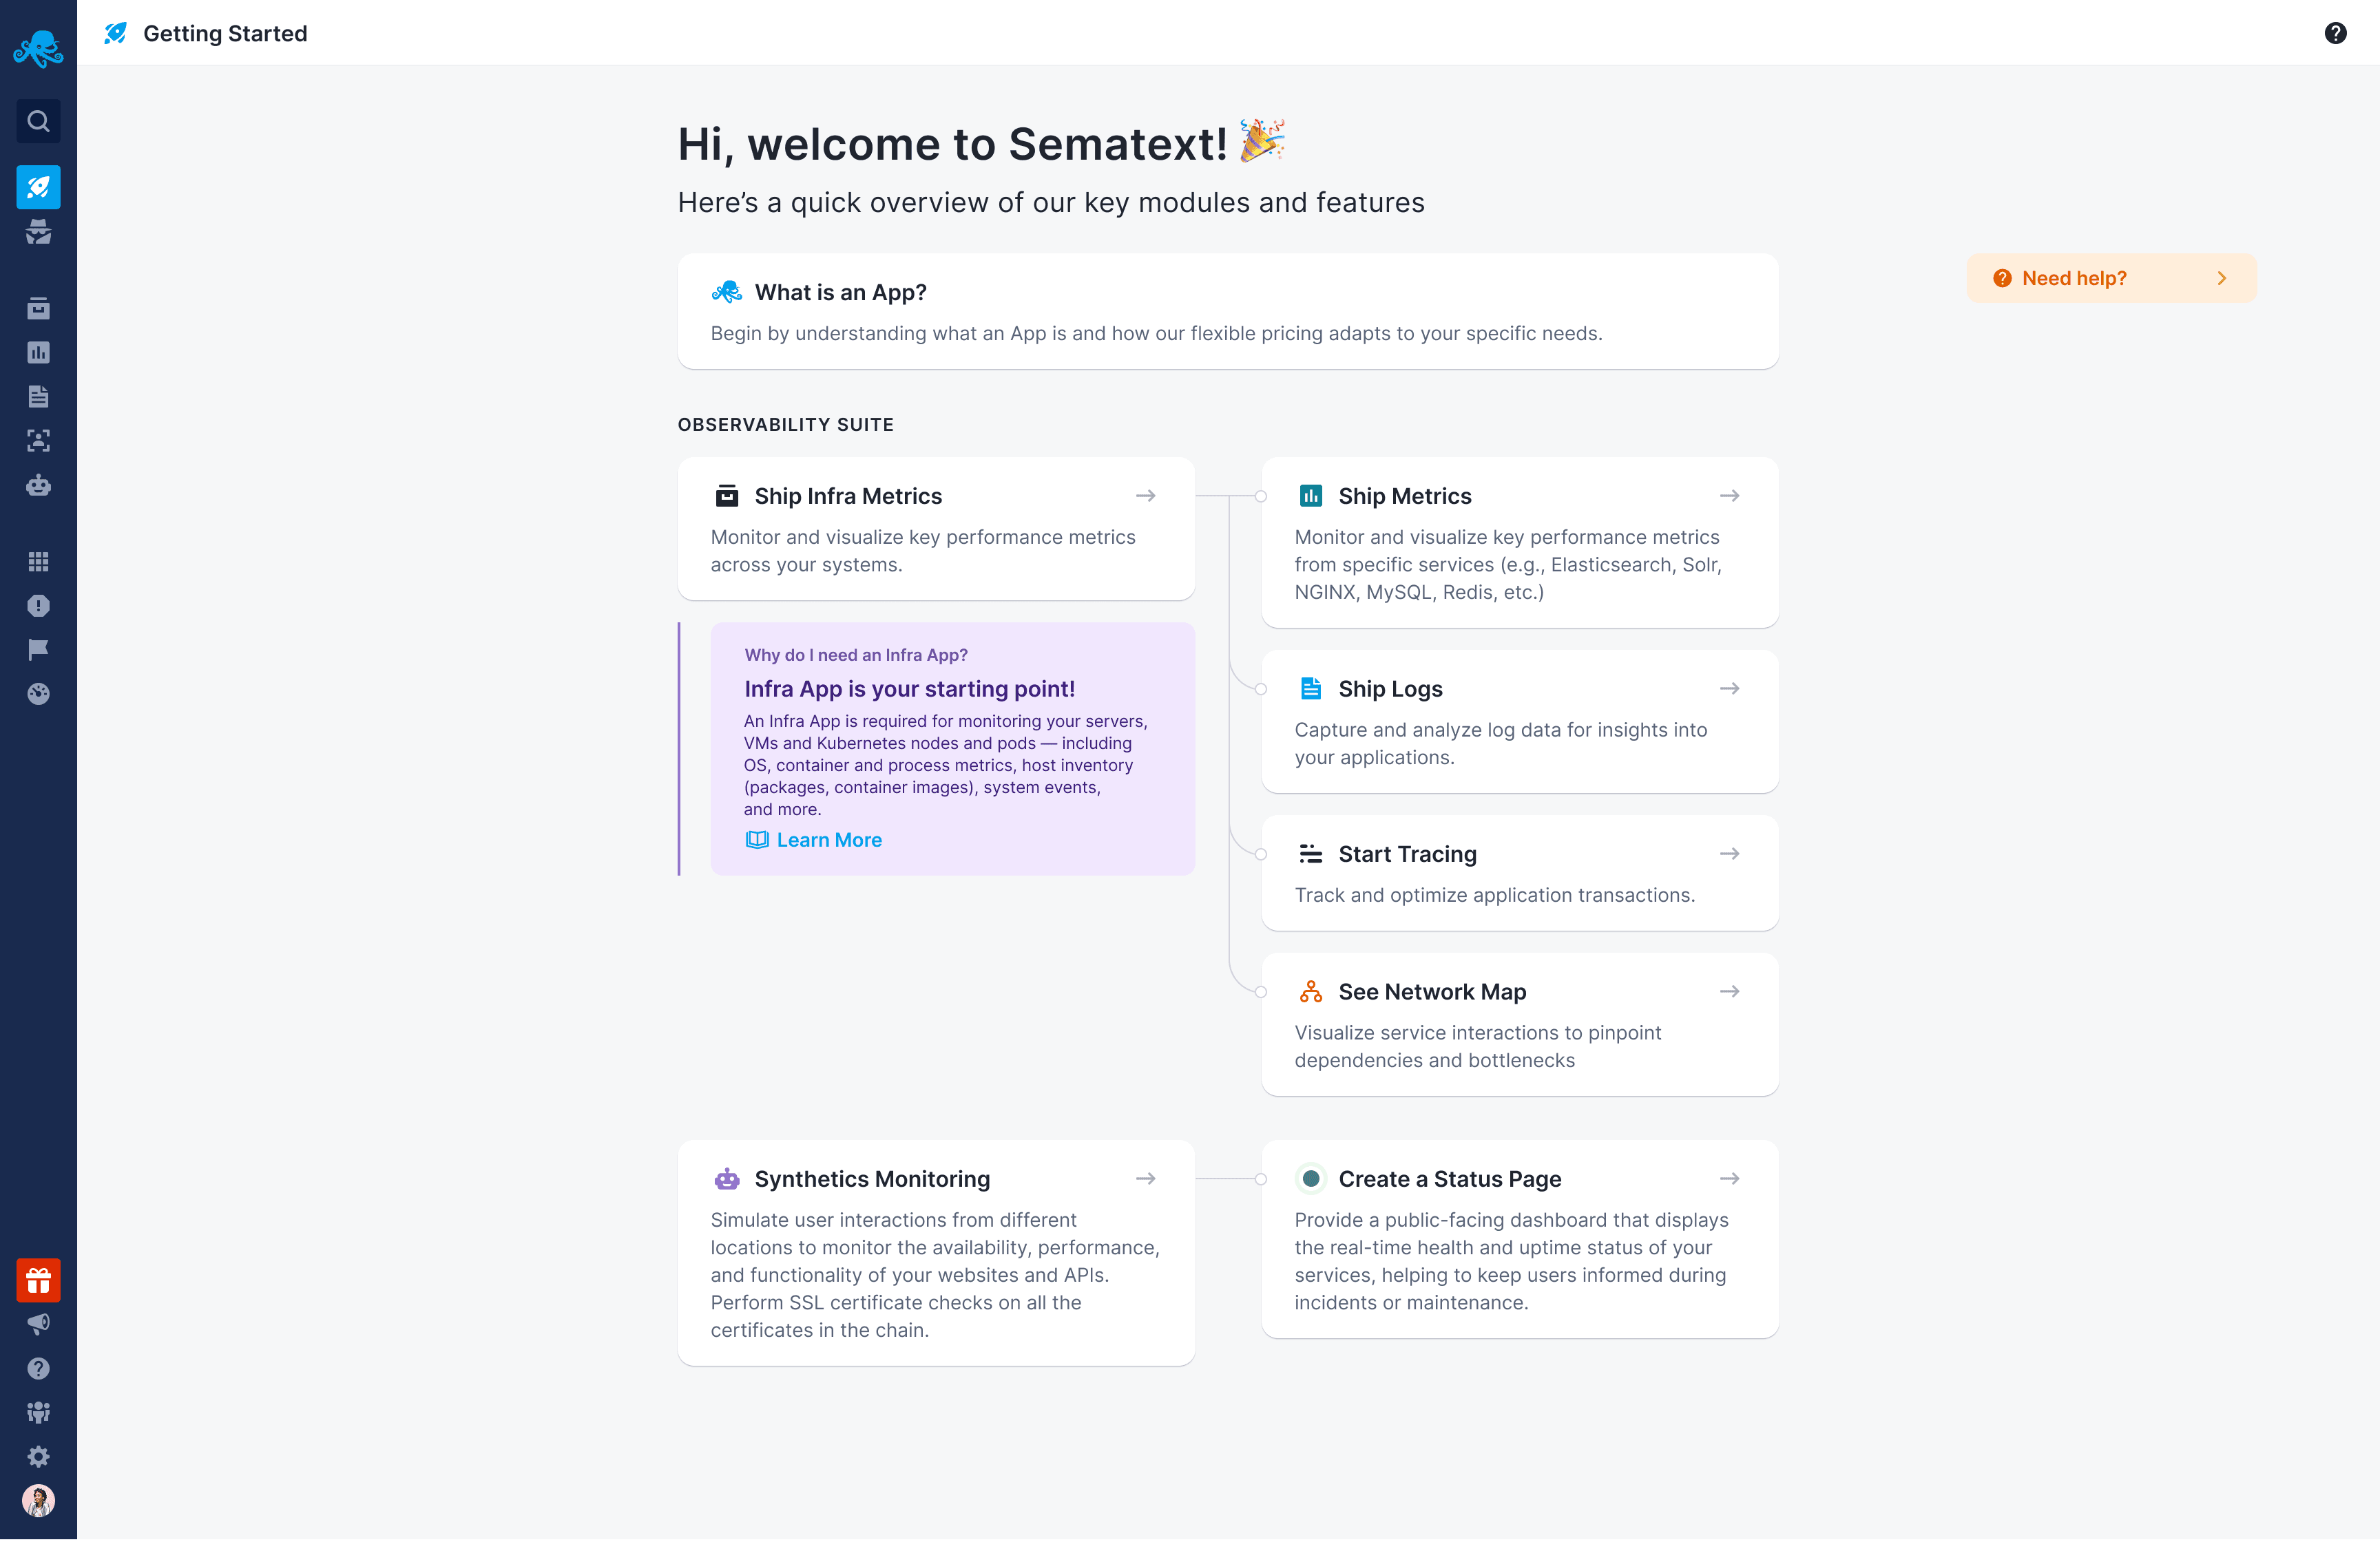The height and width of the screenshot is (1542, 2380).
Task: Click the help icon in top-right corner
Action: point(2336,33)
